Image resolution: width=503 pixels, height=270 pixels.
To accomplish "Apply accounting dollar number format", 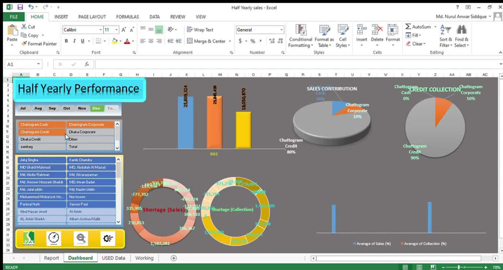I will [240, 41].
